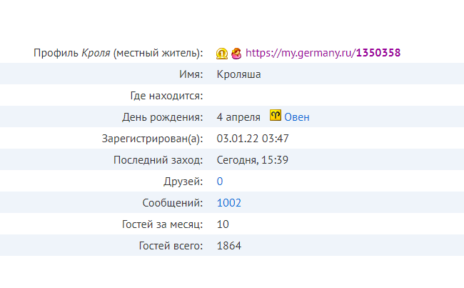Click the yellow Aries zodiac sign icon
The height and width of the screenshot is (288, 464).
pyautogui.click(x=276, y=115)
